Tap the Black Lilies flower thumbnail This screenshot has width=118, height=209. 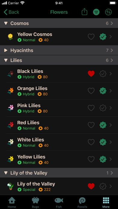click(x=11, y=74)
